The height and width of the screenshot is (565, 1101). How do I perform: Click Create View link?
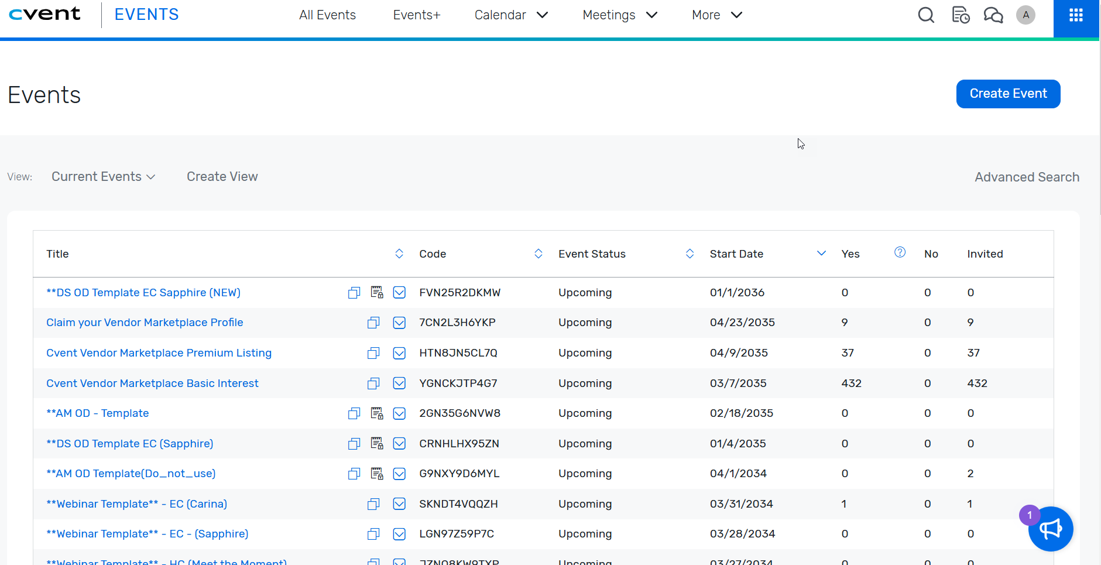pos(222,176)
